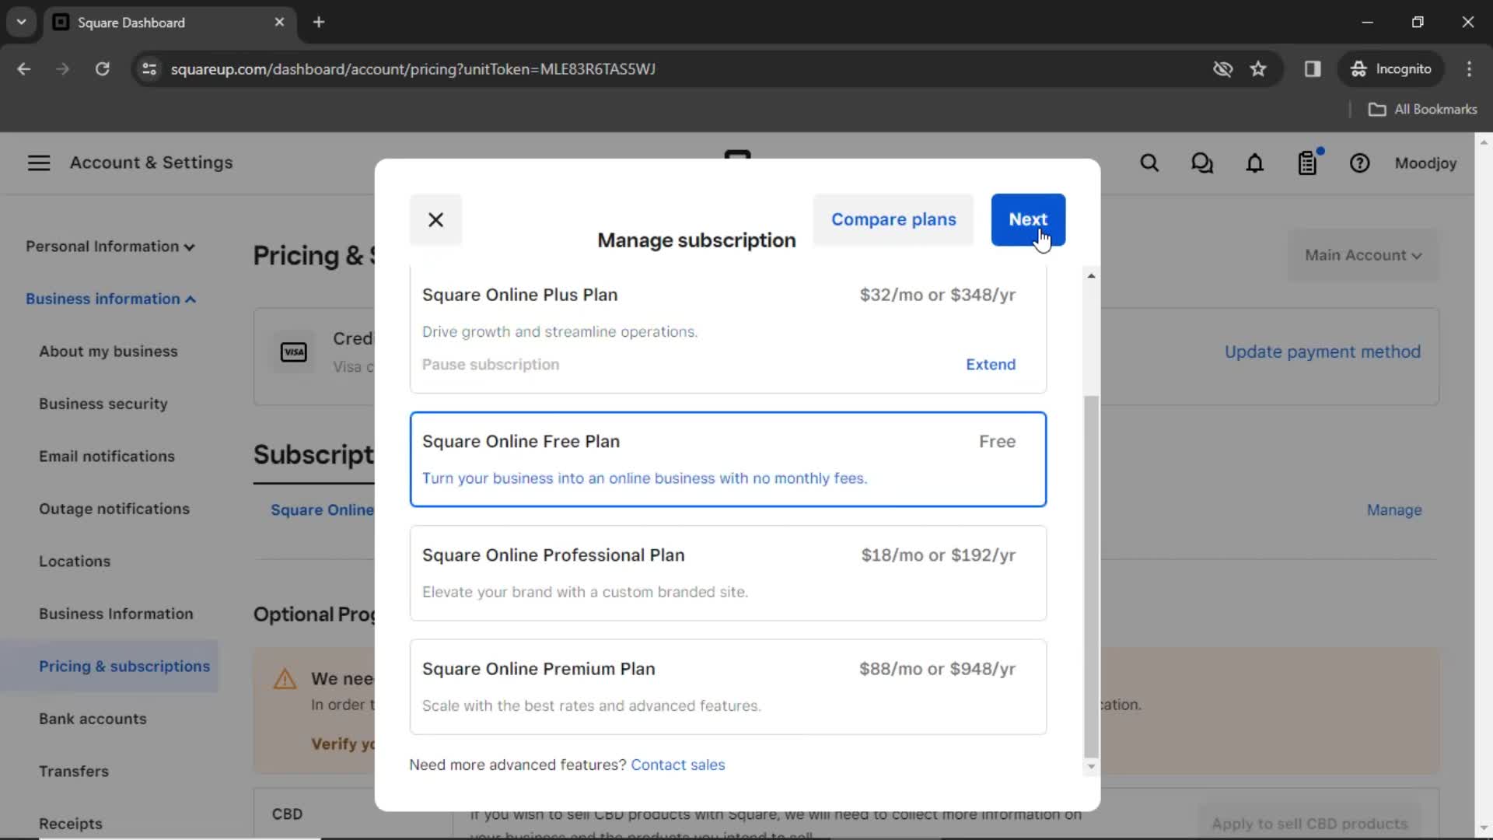The image size is (1493, 840).
Task: Bookmark this page with star
Action: [1258, 69]
